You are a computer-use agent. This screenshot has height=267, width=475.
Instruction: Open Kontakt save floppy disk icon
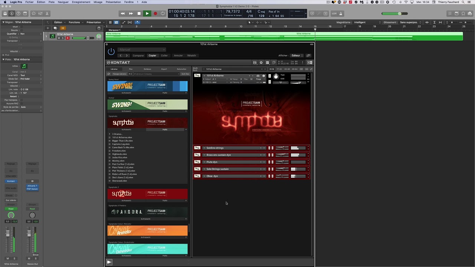pos(255,63)
